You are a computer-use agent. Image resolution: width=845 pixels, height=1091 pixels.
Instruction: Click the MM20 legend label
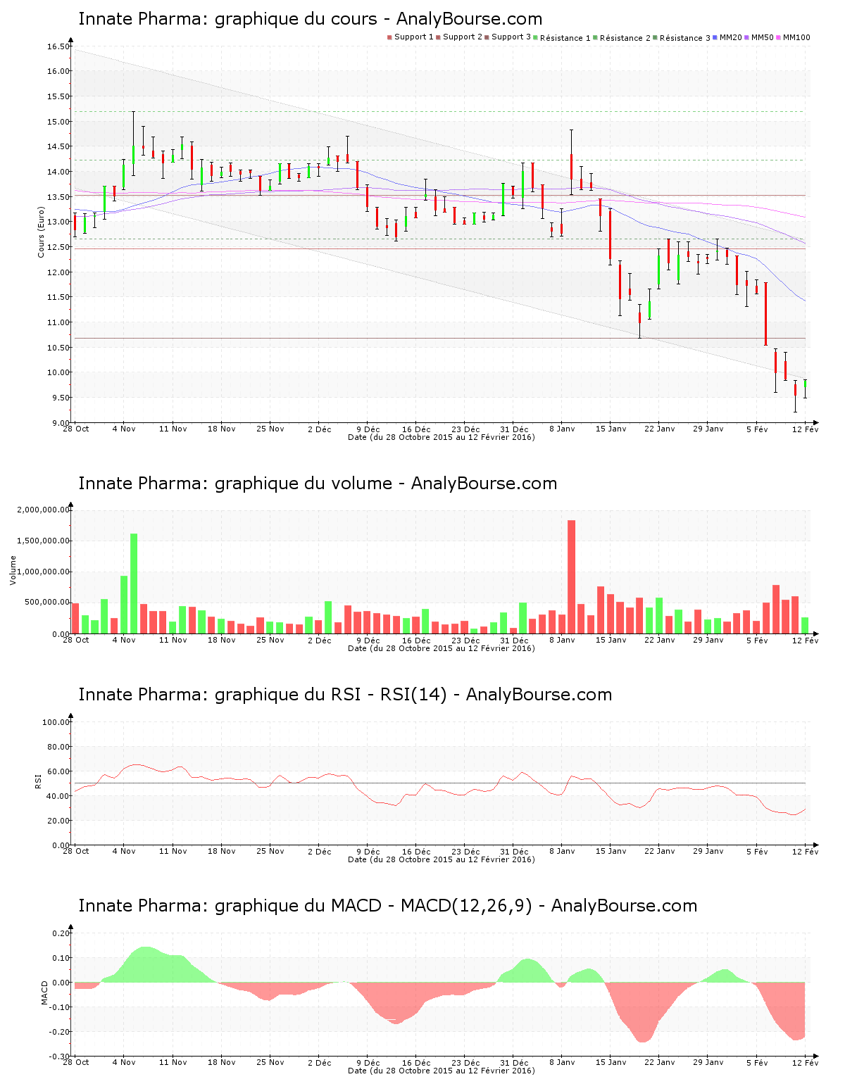[x=730, y=37]
